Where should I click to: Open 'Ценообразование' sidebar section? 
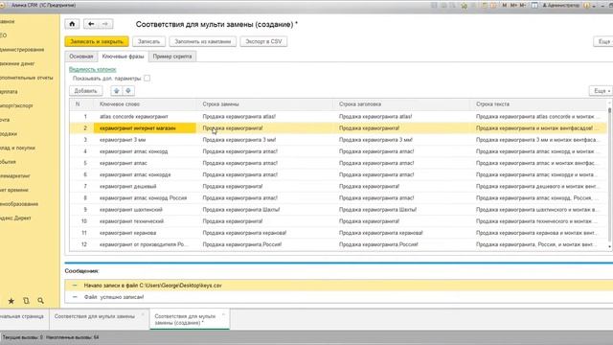[19, 204]
